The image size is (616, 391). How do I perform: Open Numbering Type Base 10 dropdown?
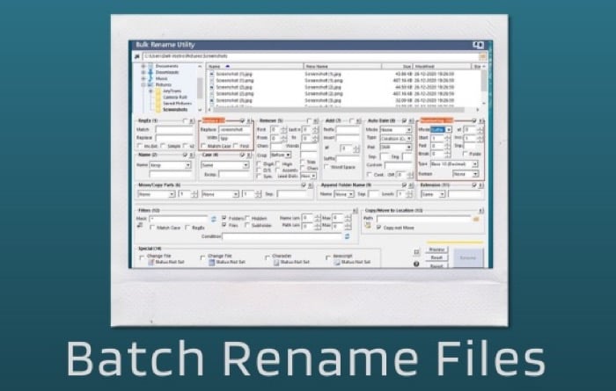[454, 164]
